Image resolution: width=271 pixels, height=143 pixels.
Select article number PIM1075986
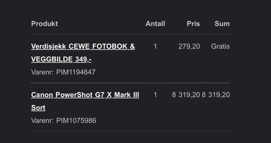click(76, 120)
